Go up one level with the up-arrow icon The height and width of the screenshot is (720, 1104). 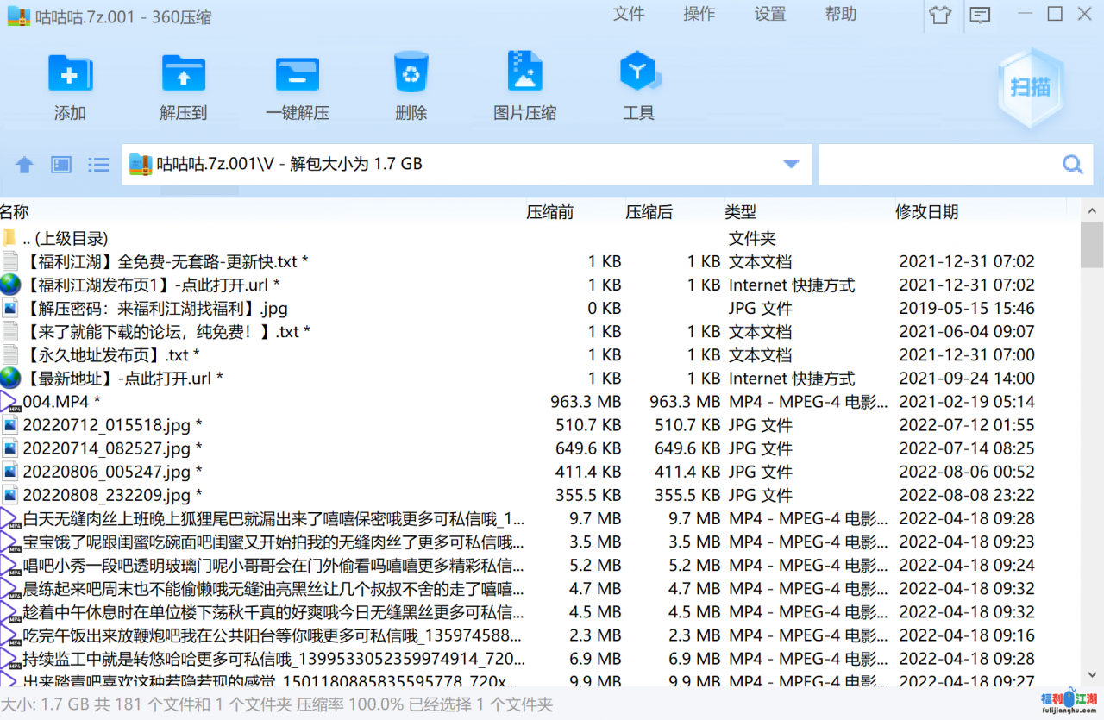pos(24,165)
